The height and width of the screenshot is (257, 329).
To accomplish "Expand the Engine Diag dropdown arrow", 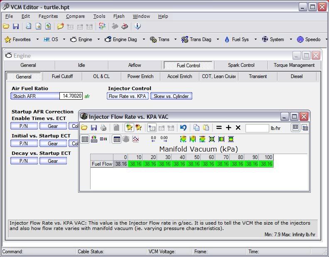I will click(x=144, y=39).
